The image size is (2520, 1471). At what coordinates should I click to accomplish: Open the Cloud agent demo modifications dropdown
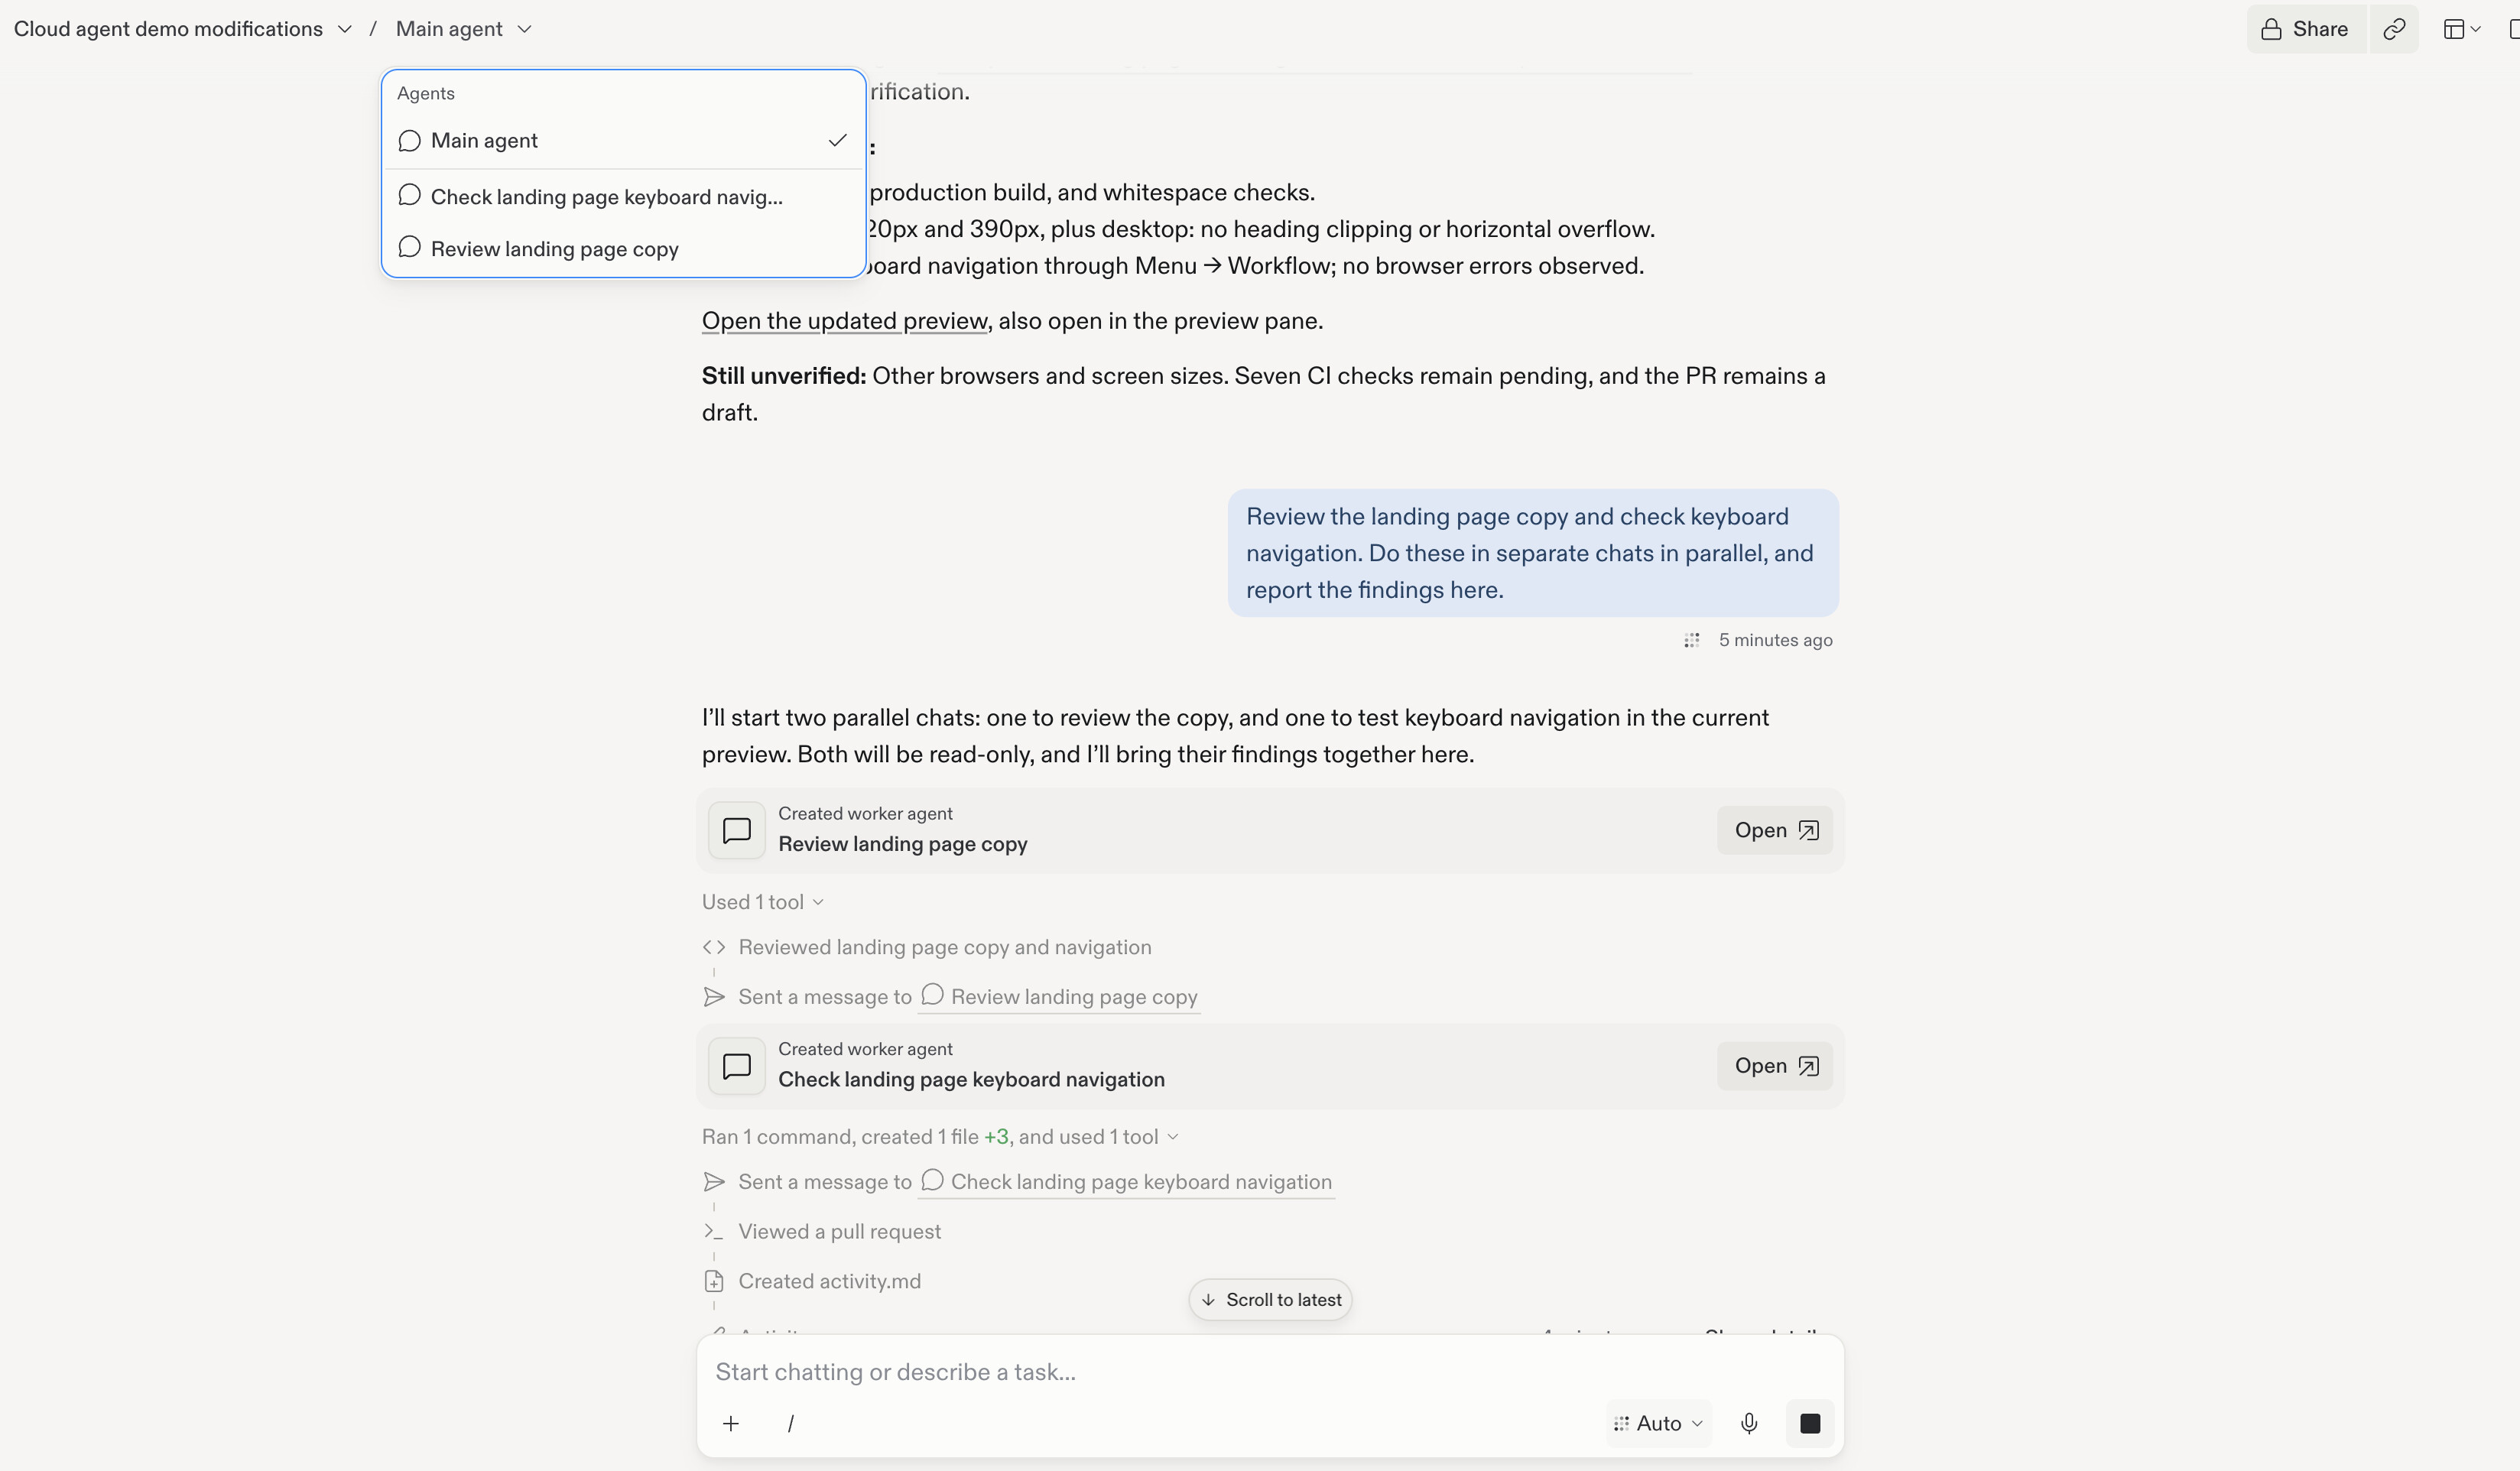coord(182,29)
